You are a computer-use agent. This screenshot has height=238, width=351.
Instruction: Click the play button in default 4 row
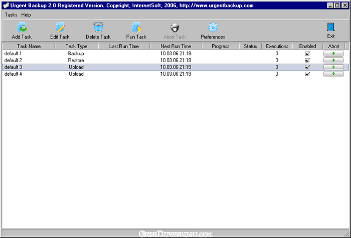[333, 74]
